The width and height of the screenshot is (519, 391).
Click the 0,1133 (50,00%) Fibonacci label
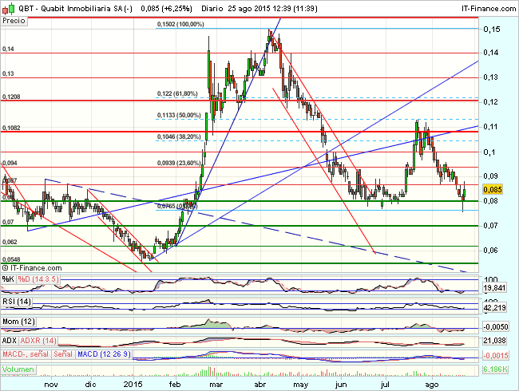pos(179,115)
